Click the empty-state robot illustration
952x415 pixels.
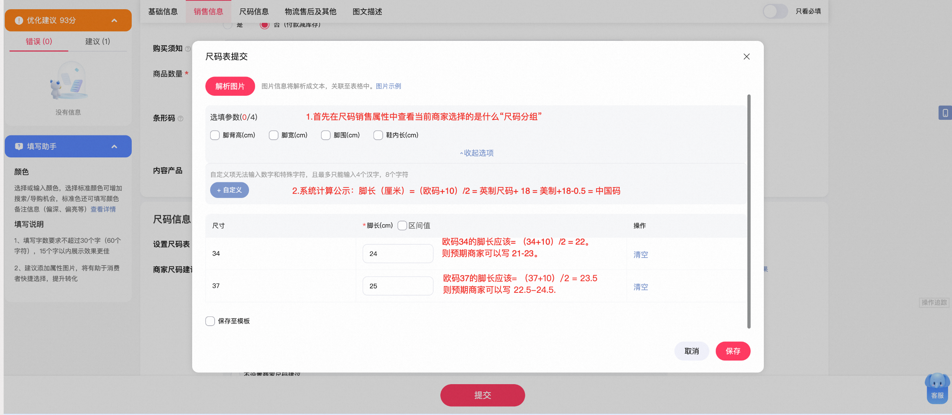(x=68, y=81)
